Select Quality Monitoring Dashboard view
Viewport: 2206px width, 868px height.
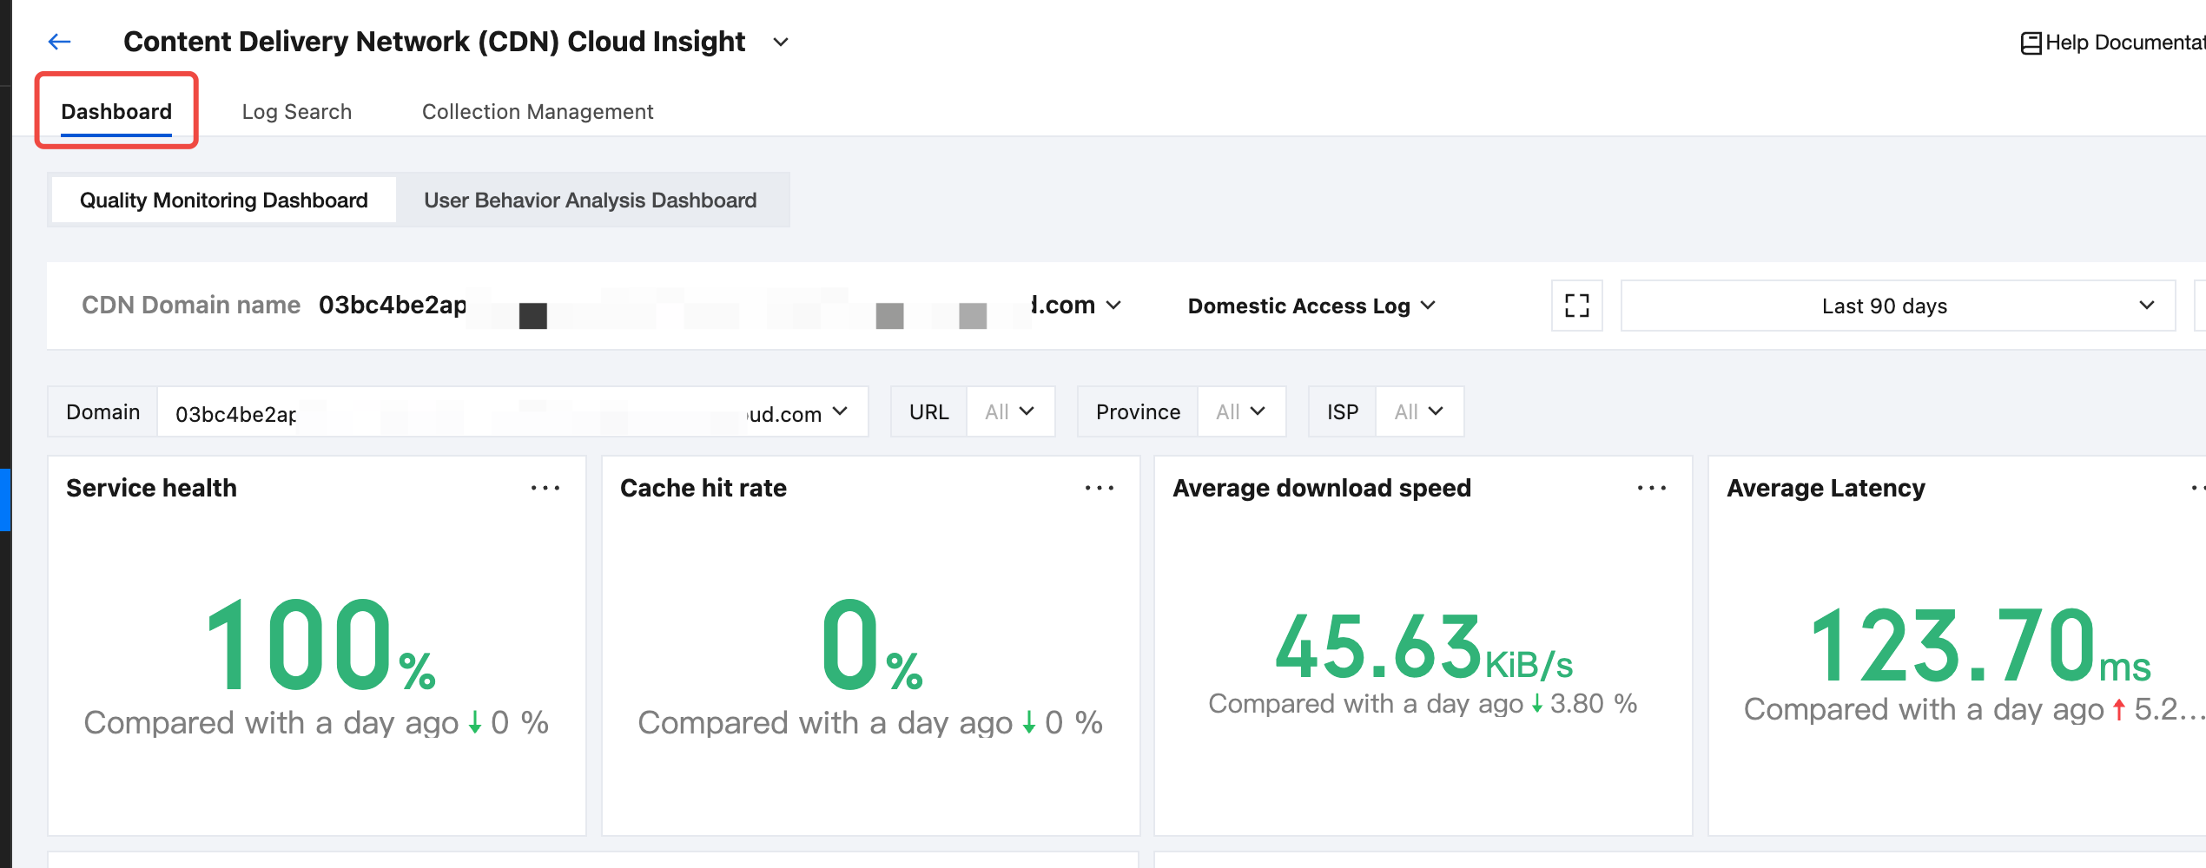[224, 201]
